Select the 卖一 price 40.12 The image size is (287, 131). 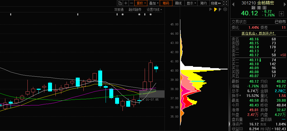point(254,55)
